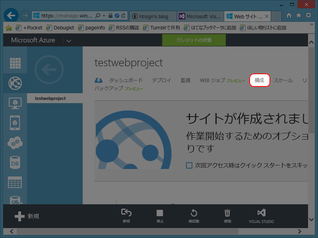318x238 pixels.
Task: Open the Web Sites globe icon in sidebar
Action: pyautogui.click(x=15, y=83)
